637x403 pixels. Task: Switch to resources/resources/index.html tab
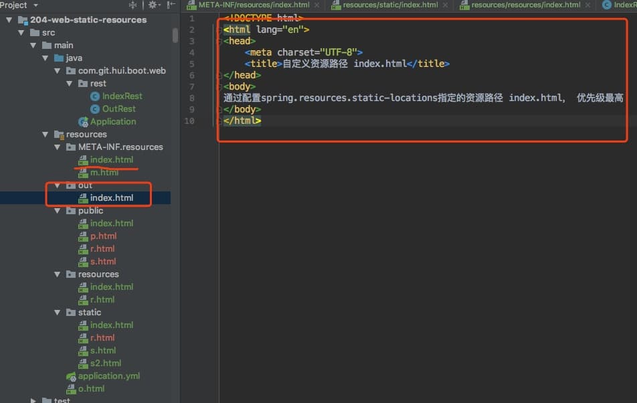coord(525,5)
